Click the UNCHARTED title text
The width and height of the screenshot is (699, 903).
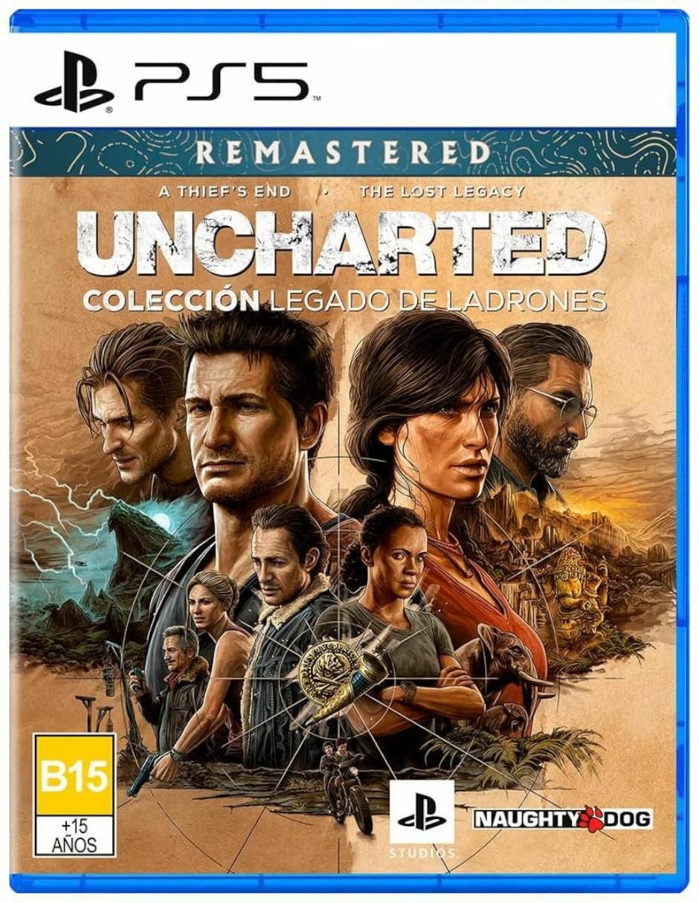341,243
